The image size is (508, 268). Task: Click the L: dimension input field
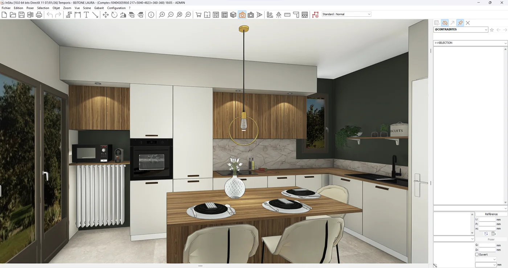(487, 219)
